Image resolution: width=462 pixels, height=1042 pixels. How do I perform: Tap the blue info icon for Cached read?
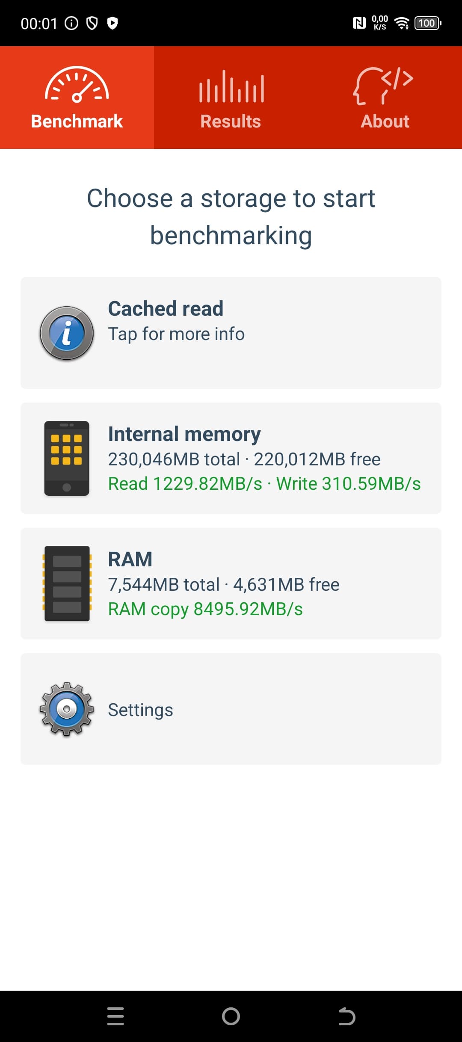click(67, 333)
